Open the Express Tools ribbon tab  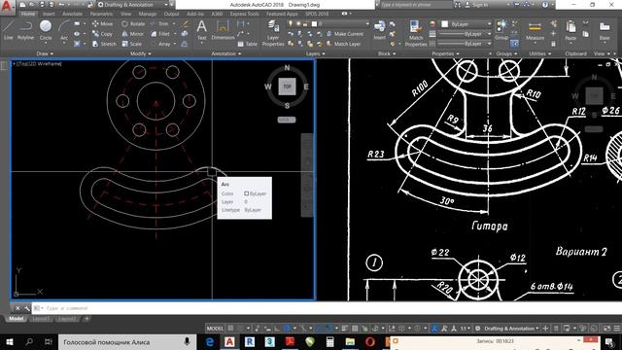pos(244,14)
